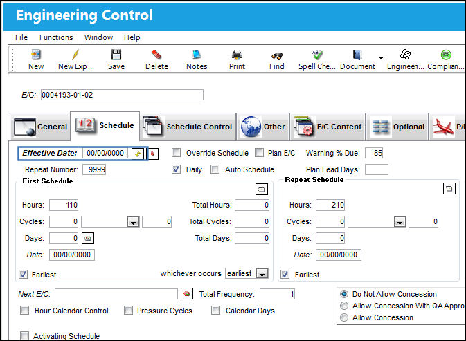
Task: Click the Engineering toolbar icon
Action: [405, 55]
